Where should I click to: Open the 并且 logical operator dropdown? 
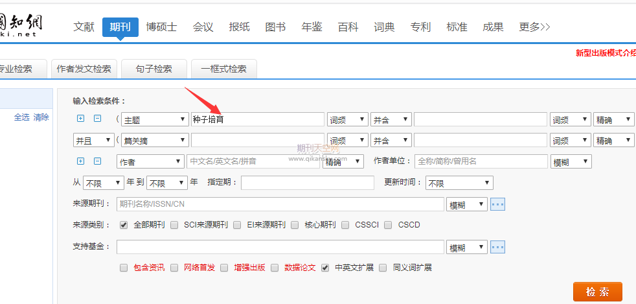[90, 140]
